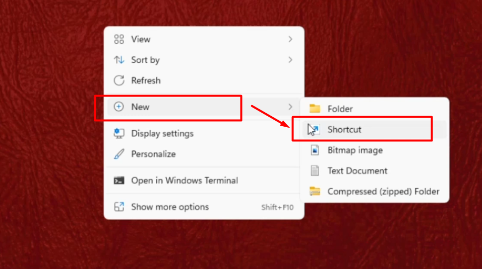Expand the New submenu chevron
482x269 pixels.
pyautogui.click(x=290, y=107)
